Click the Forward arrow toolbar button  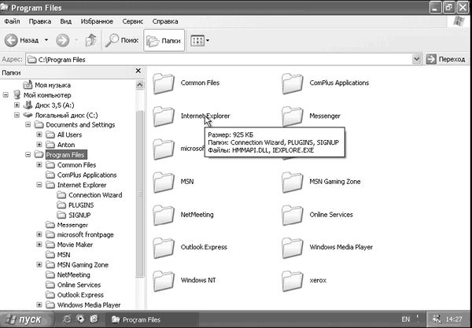pyautogui.click(x=63, y=40)
